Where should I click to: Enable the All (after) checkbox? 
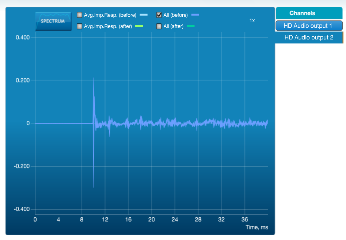pyautogui.click(x=159, y=26)
